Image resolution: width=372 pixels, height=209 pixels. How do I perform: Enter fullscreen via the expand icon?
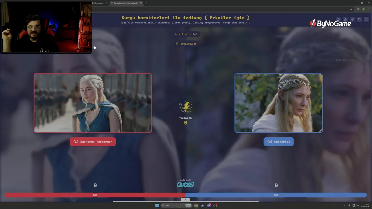click(366, 20)
